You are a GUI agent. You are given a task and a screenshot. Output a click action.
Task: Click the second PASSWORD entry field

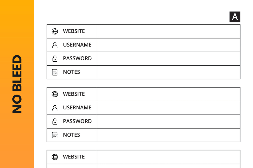(168, 121)
